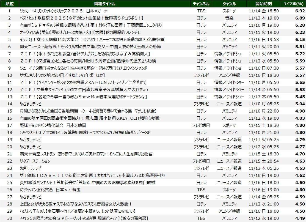The width and height of the screenshot is (306, 222).
Task: Click the イッテQ! program title
Action: pos(92,39)
